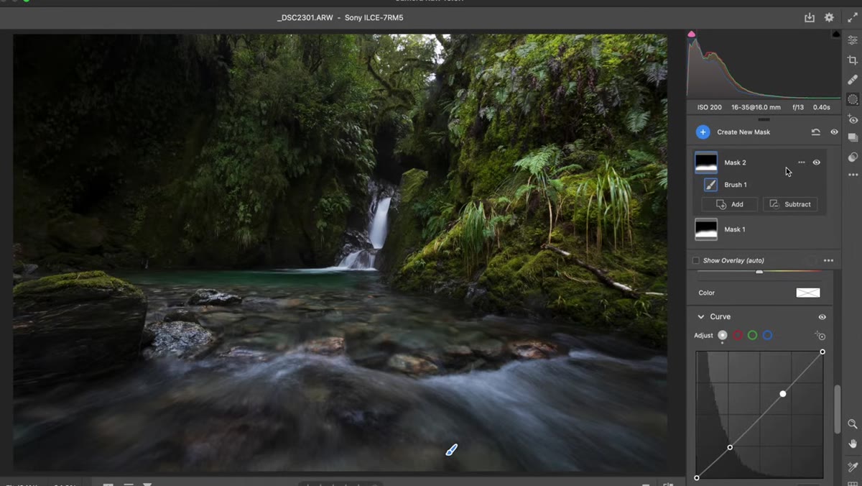This screenshot has height=486, width=862.
Task: Click the 16-35@16.0 mm lens text
Action: (756, 107)
